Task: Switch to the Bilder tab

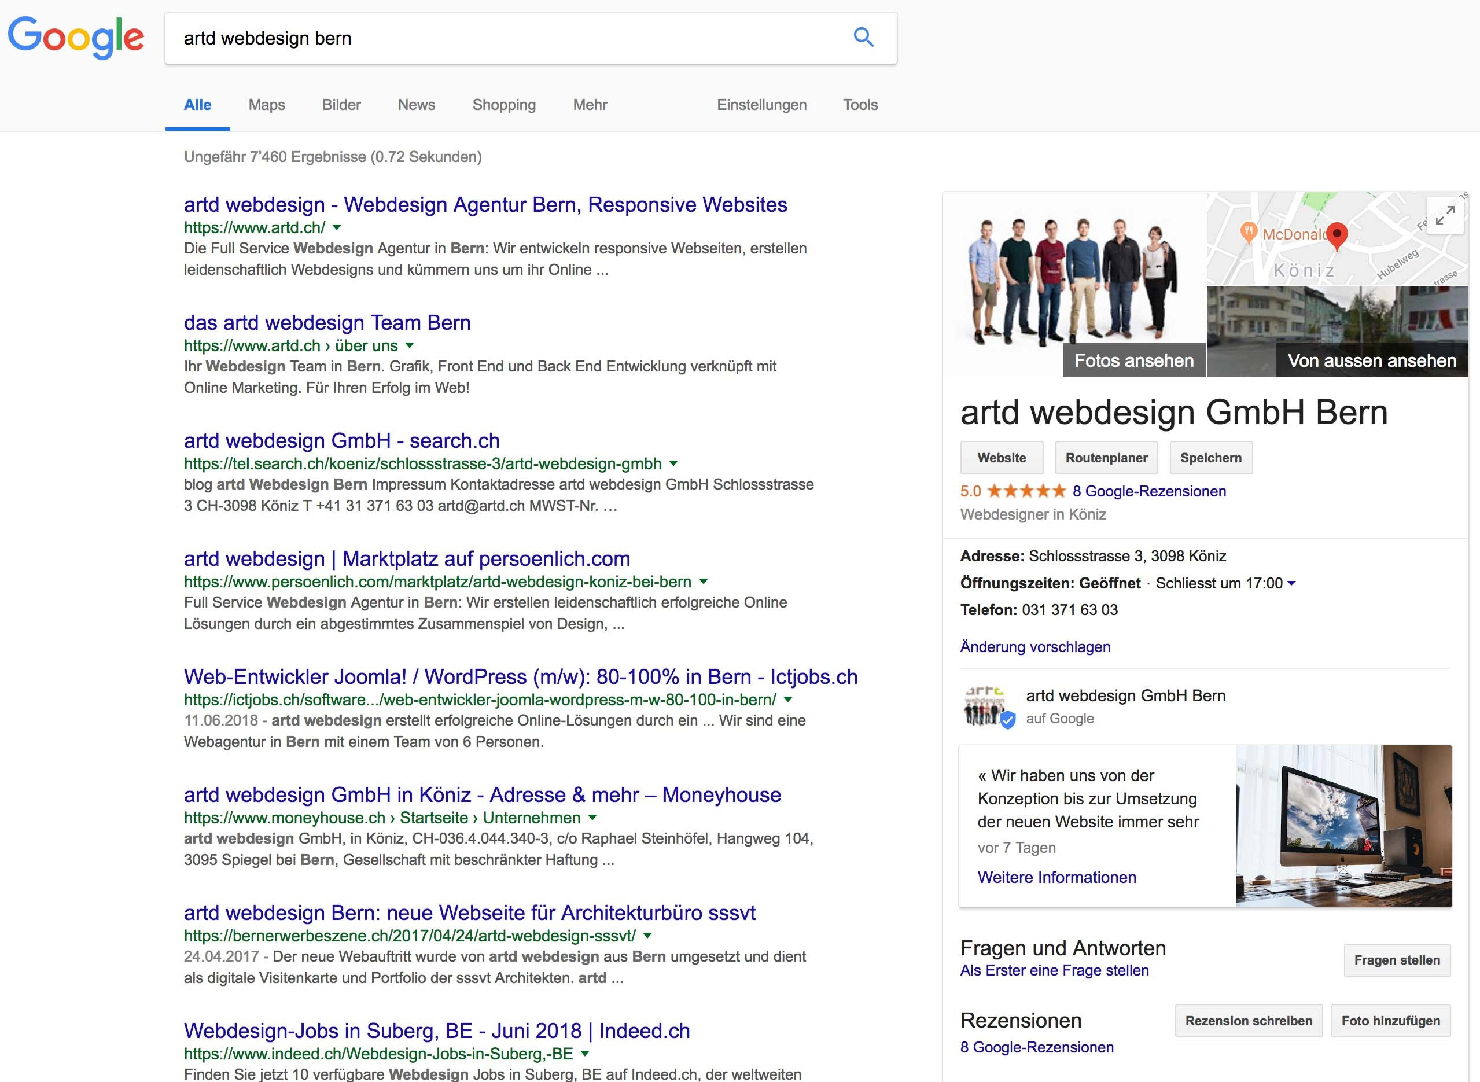Action: (341, 105)
